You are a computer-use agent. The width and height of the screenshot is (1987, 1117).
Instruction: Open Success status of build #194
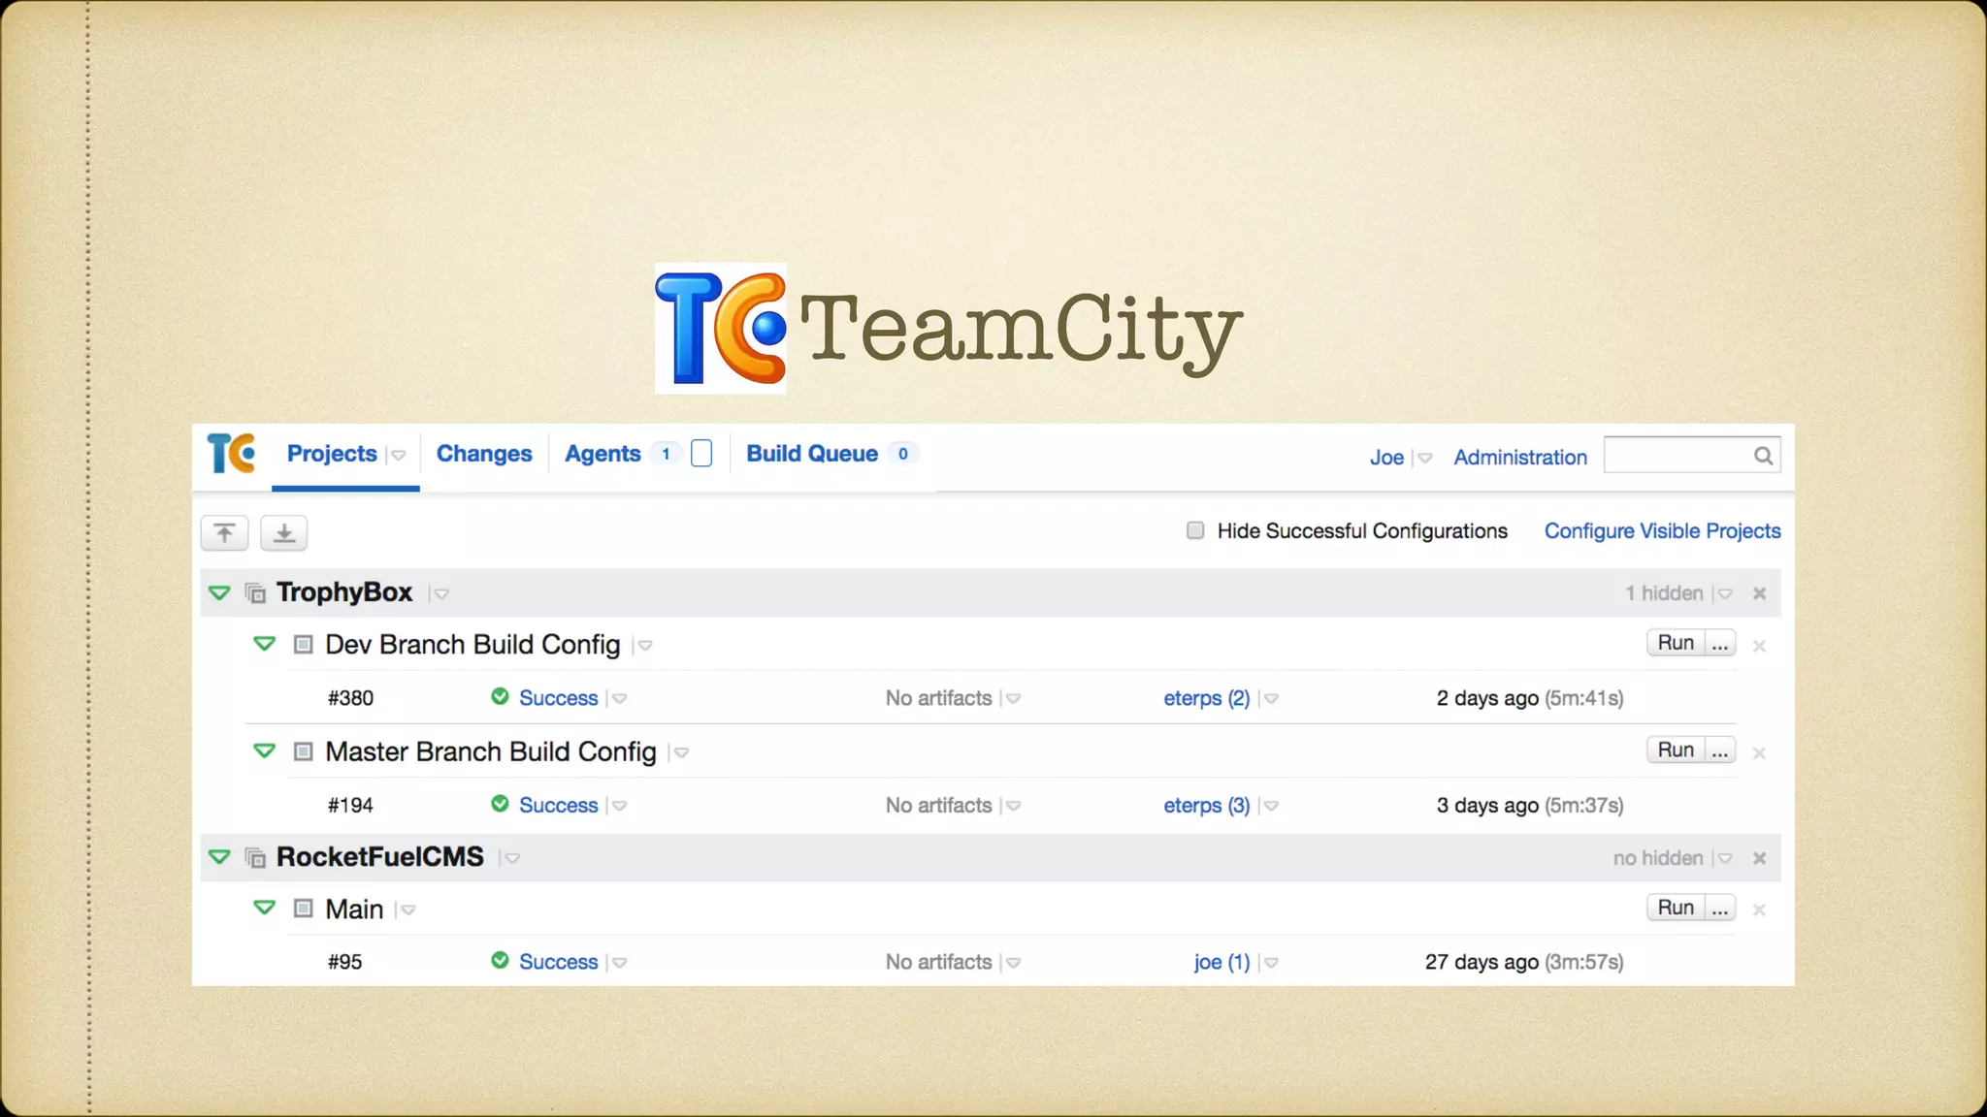[x=559, y=806]
